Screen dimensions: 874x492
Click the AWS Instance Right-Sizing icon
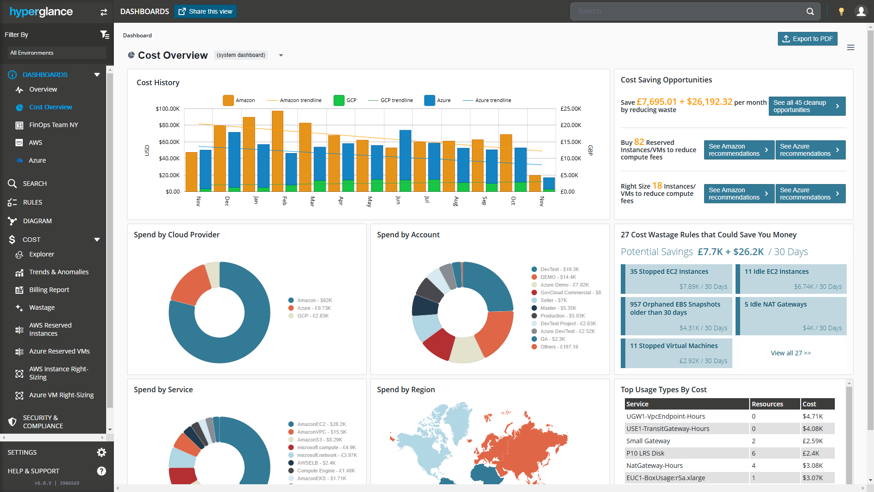(19, 374)
